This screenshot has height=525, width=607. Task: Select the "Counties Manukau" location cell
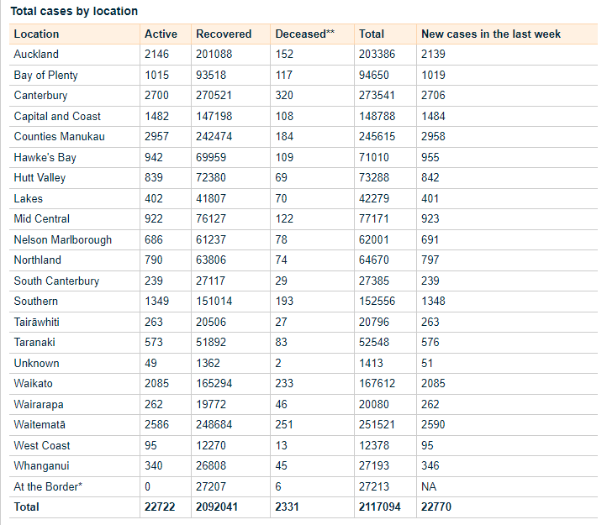(x=59, y=137)
